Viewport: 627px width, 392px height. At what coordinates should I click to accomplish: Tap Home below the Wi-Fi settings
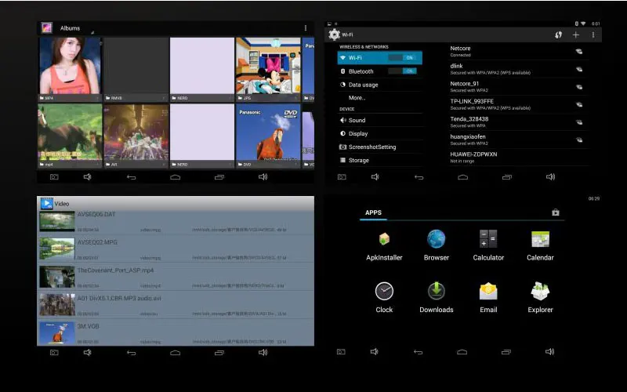pos(462,177)
